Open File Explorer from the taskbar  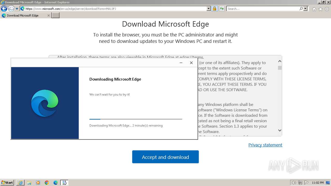click(x=29, y=183)
